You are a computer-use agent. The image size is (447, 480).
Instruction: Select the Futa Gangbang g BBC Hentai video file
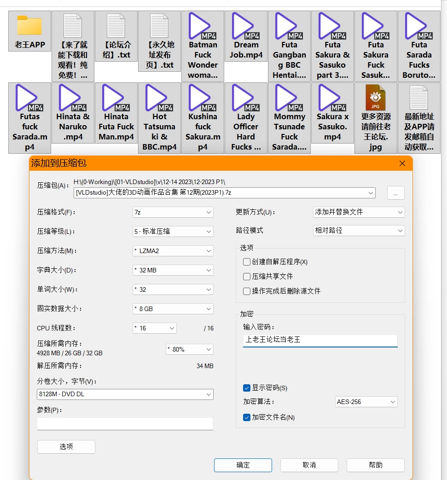[x=289, y=46]
